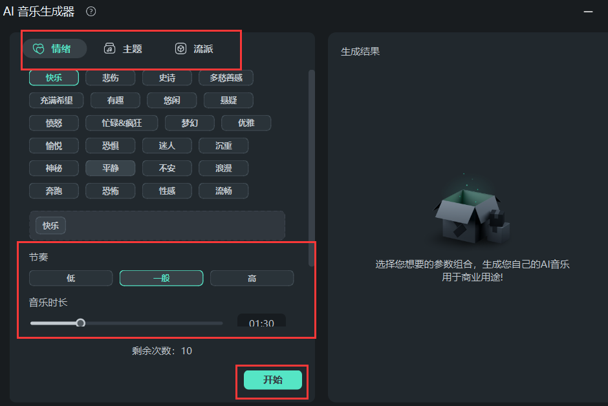Screen dimensions: 608x406
Task: Select the 浪漫 mood
Action: pyautogui.click(x=223, y=167)
